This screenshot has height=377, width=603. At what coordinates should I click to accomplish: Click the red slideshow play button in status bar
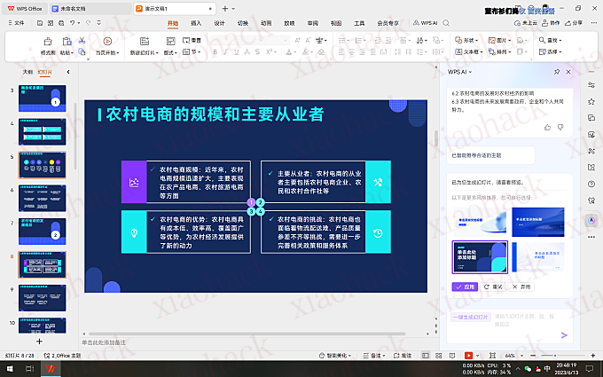click(x=468, y=356)
